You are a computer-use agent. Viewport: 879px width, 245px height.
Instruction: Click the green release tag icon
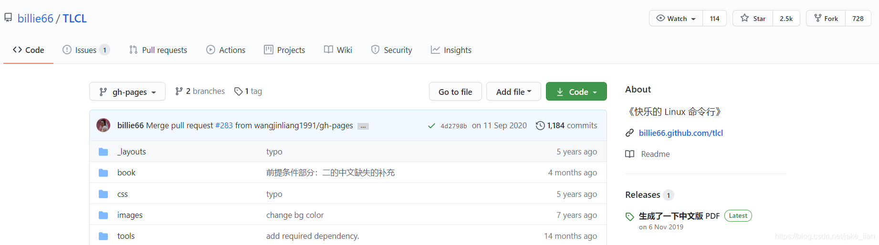coord(630,216)
